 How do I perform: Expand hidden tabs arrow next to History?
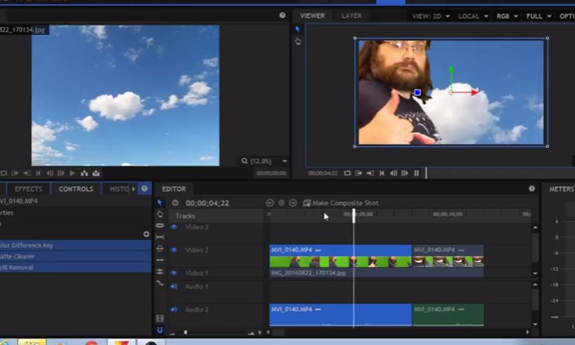click(x=133, y=188)
